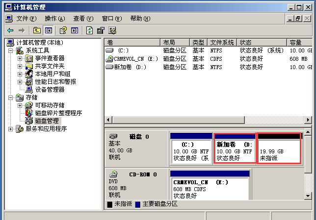Click the CD-ROM 0 disc icon
This screenshot has width=316, height=220.
click(x=113, y=174)
